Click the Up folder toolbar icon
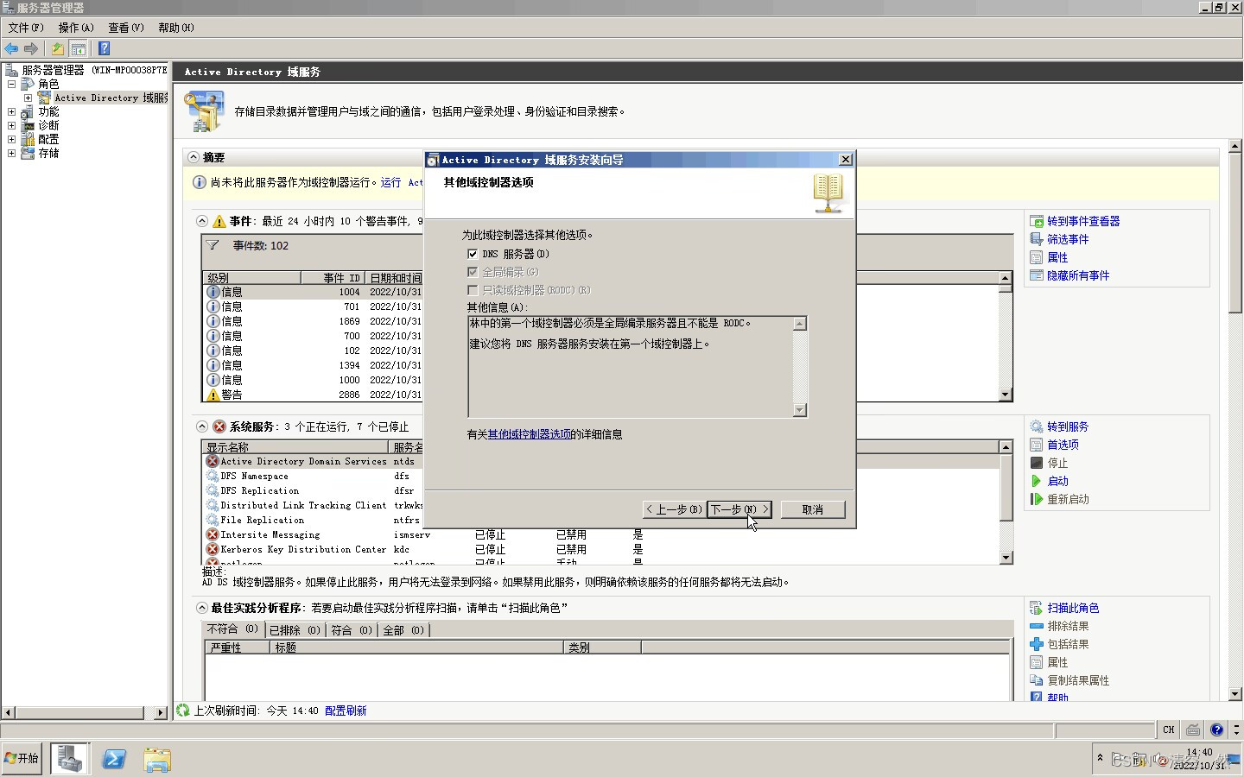 tap(57, 49)
